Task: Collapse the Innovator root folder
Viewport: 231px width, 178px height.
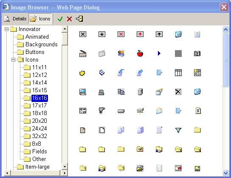Action: [x=6, y=29]
